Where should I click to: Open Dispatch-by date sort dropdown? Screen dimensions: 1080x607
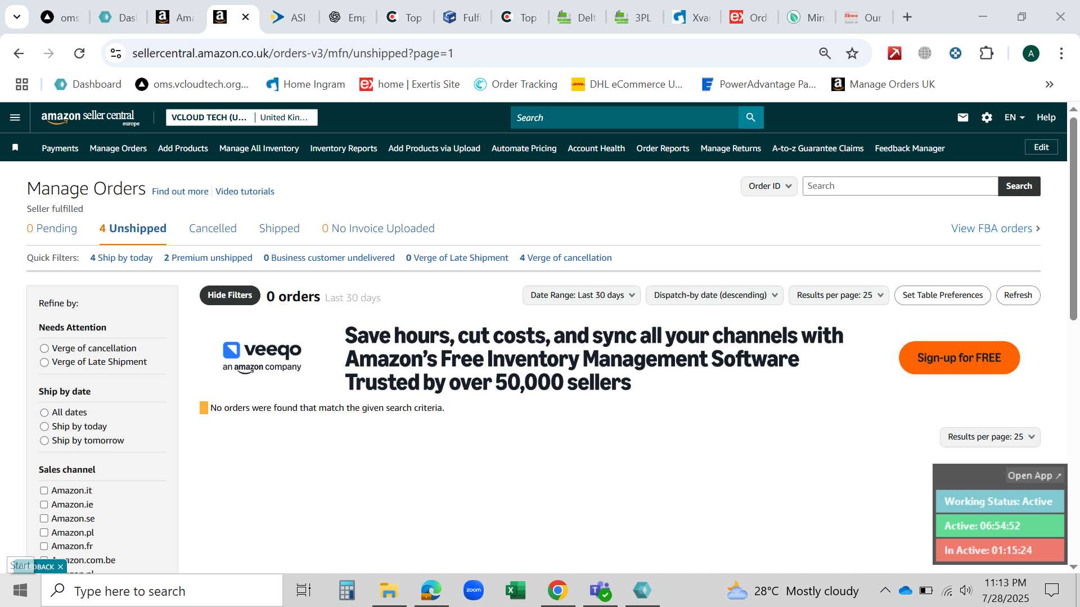(714, 295)
